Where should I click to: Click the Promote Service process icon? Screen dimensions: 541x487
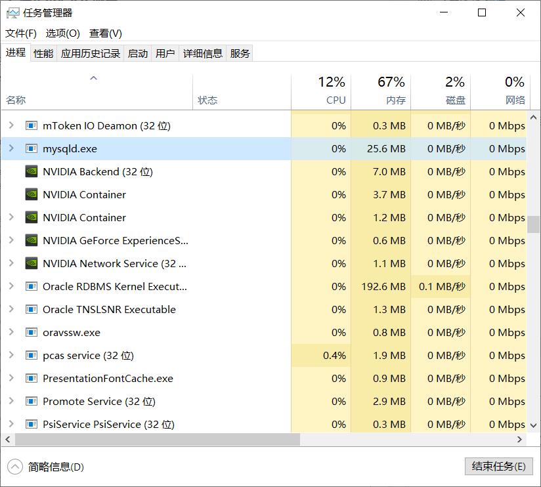pyautogui.click(x=32, y=402)
